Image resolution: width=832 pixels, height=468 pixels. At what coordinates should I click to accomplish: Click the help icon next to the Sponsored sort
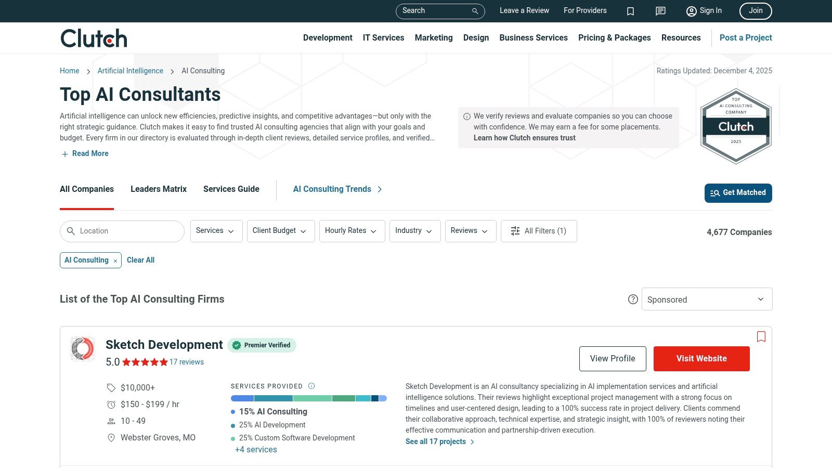click(x=633, y=299)
